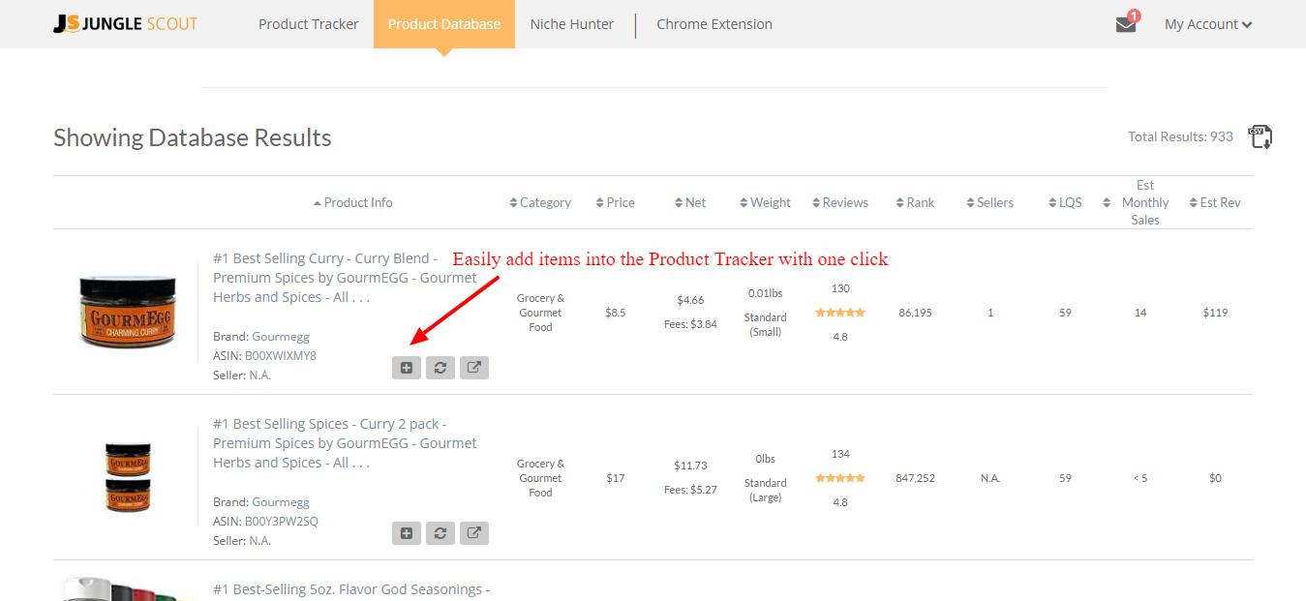
Task: Sort results by Sellers column
Action: [989, 202]
